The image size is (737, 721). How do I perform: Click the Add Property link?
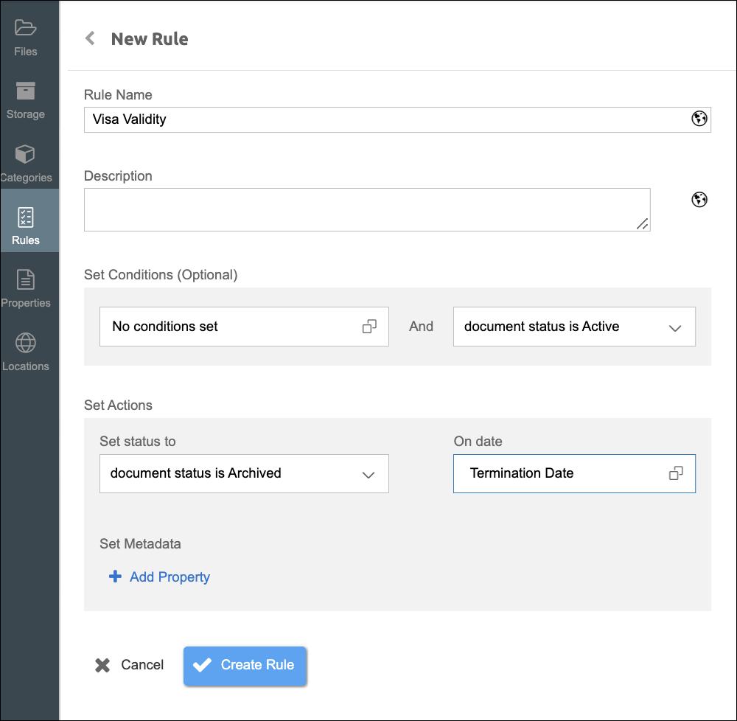point(170,577)
